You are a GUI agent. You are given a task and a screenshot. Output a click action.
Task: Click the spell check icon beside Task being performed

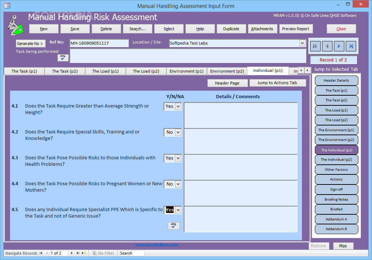[x=63, y=58]
